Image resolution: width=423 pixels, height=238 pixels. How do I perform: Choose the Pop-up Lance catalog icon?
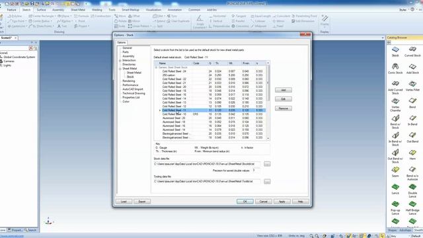coord(395,204)
